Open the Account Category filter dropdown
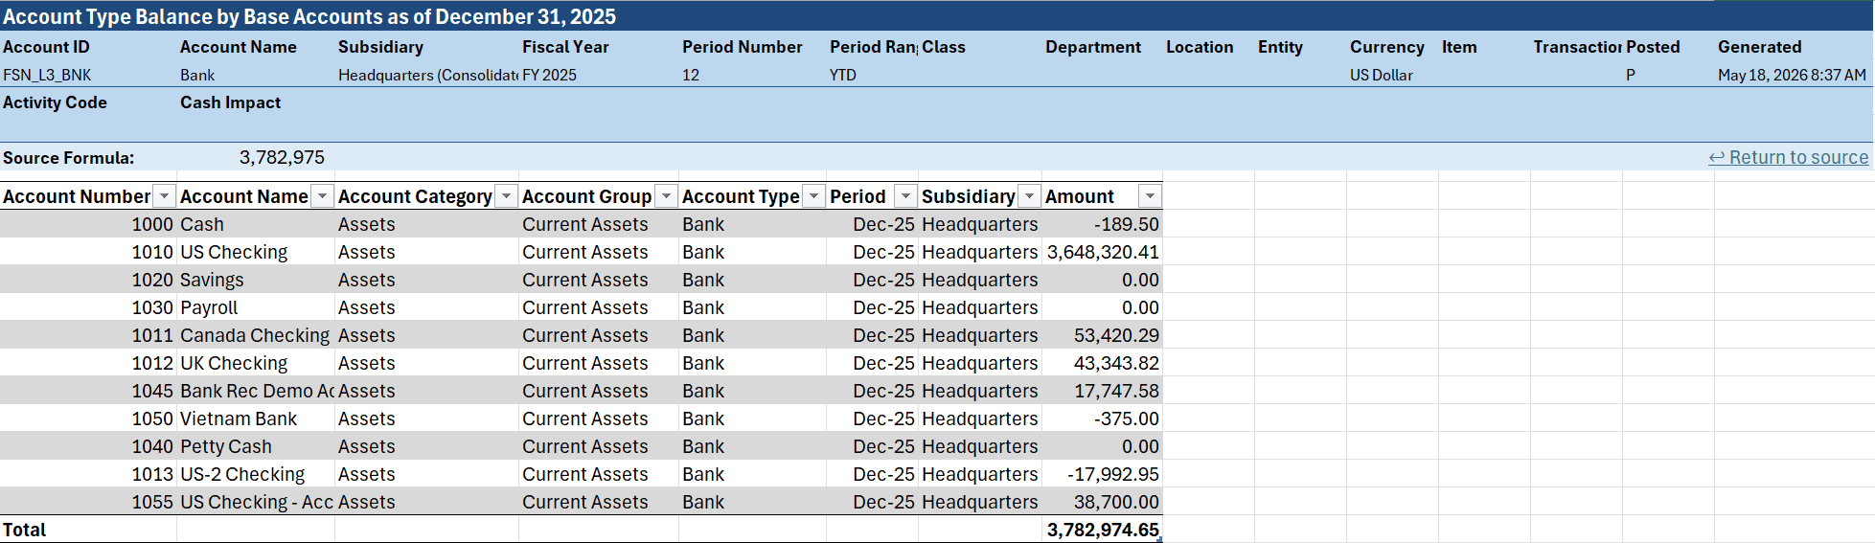The image size is (1875, 543). (507, 196)
